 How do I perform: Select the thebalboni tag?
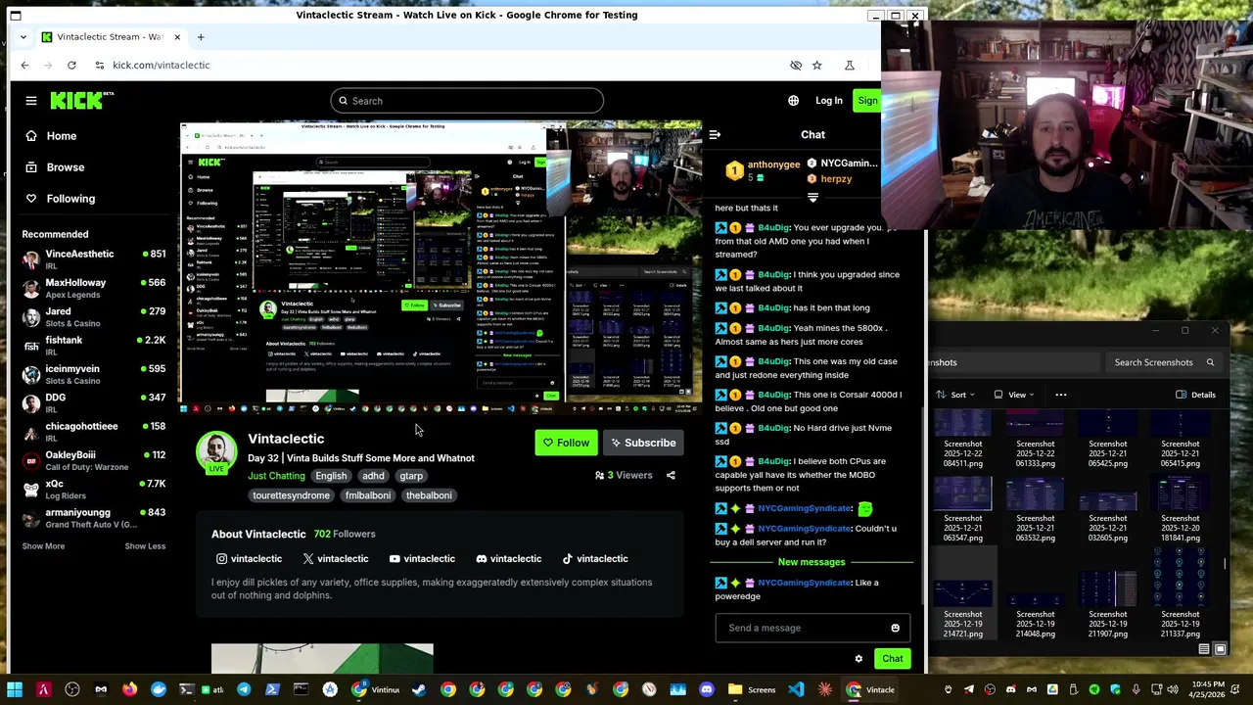[x=429, y=495]
